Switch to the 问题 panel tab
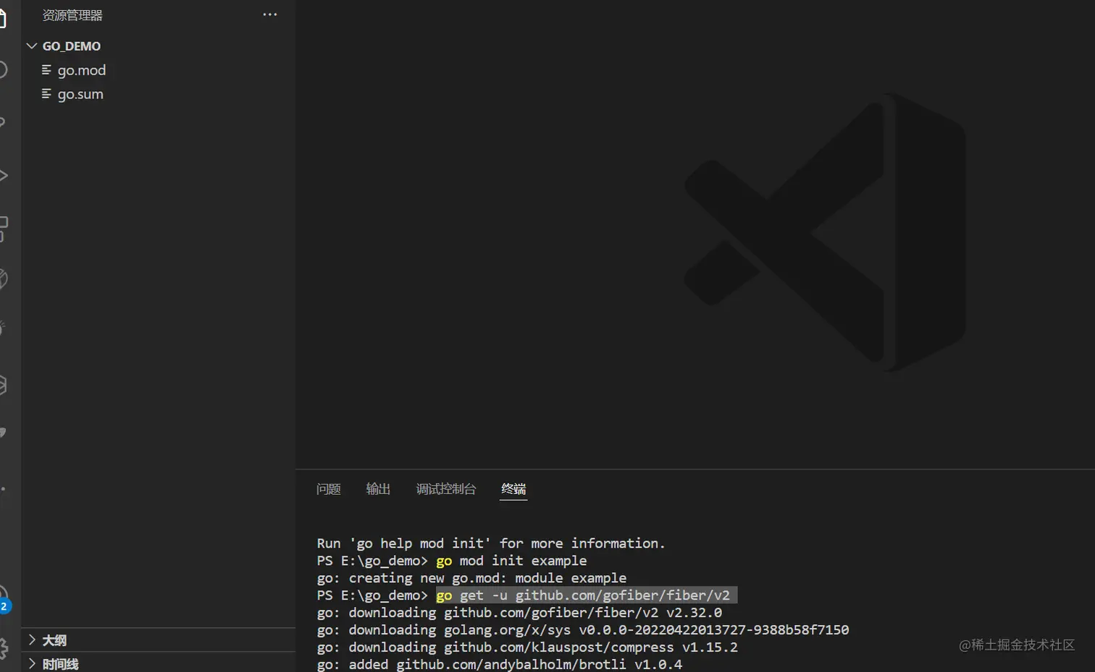1095x672 pixels. tap(328, 489)
